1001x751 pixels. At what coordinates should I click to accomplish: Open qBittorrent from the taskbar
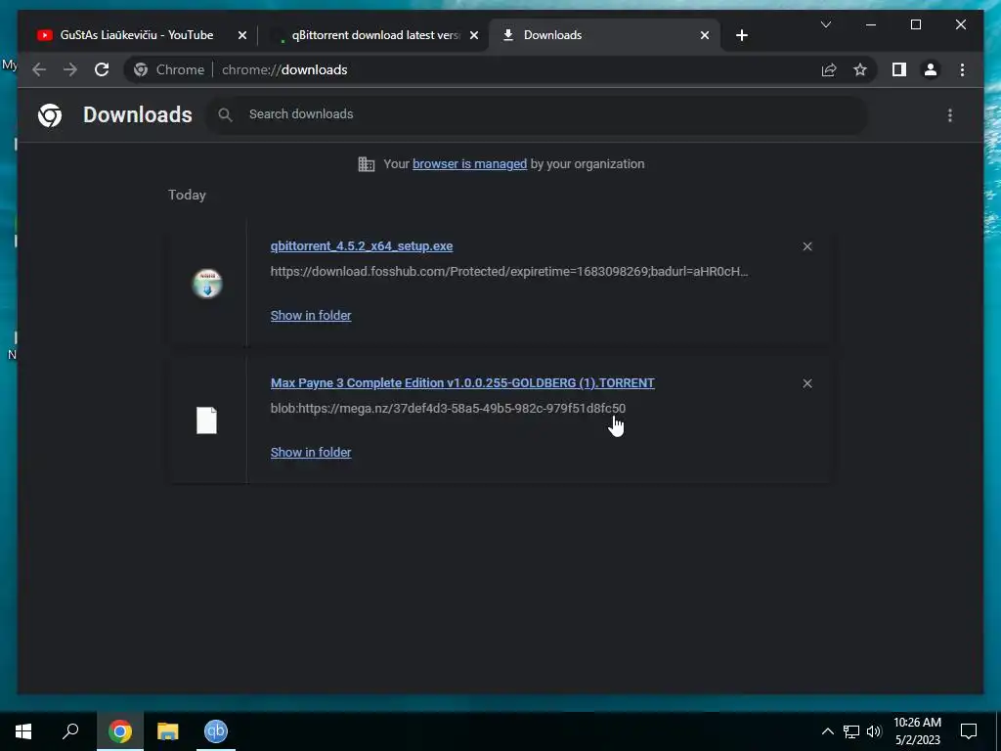click(216, 731)
